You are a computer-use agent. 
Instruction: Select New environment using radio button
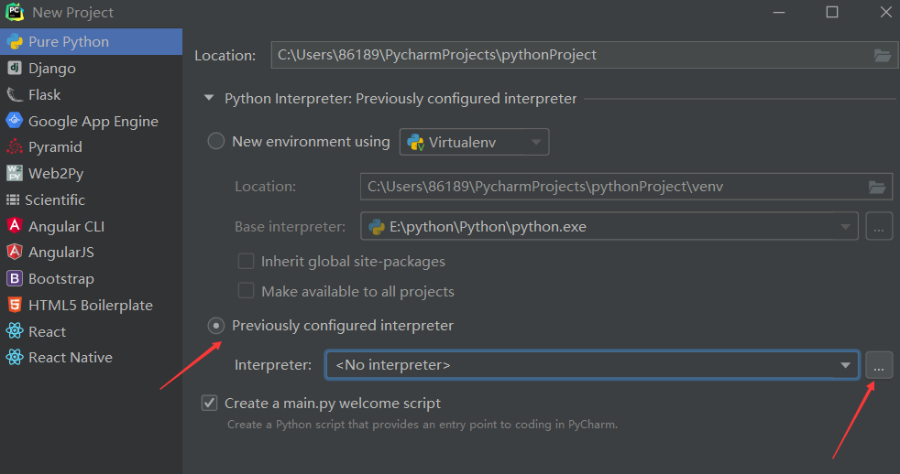point(216,142)
